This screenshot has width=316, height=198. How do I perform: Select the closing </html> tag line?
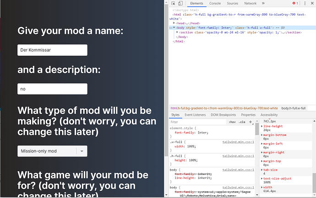179,41
